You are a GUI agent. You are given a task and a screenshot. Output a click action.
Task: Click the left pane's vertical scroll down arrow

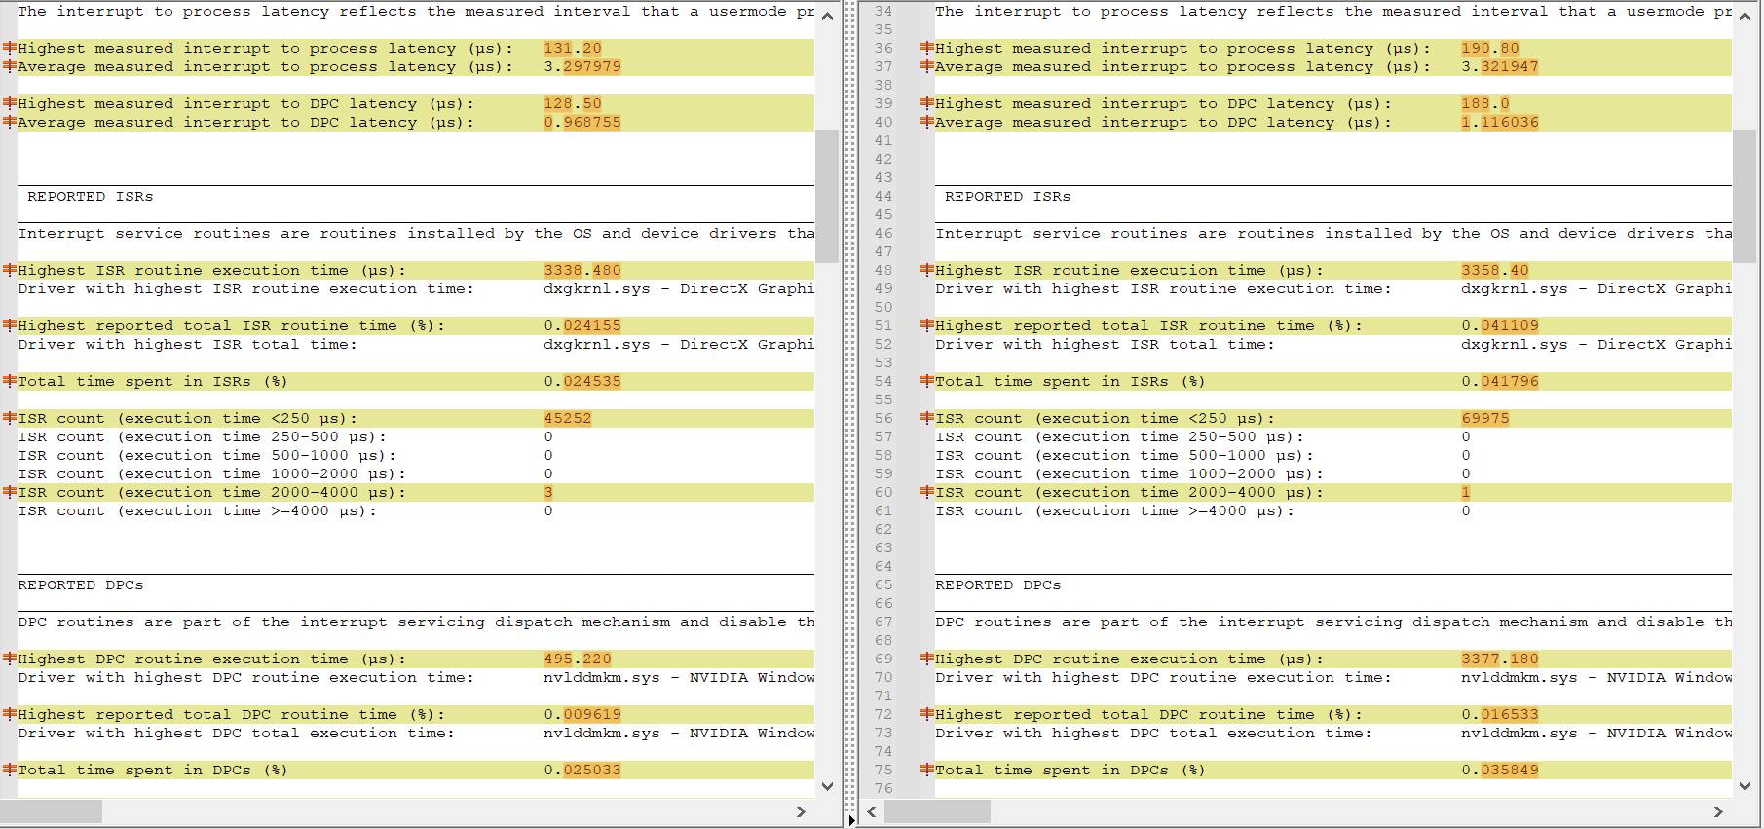click(827, 786)
